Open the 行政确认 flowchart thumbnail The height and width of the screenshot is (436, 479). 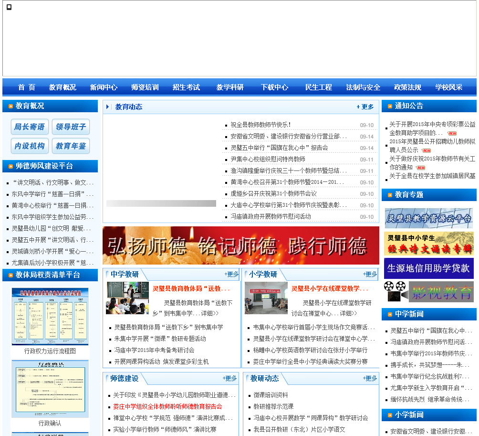(50, 389)
